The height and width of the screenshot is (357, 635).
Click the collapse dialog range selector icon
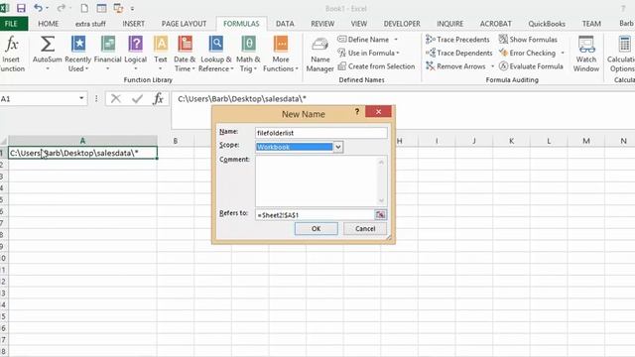(381, 215)
